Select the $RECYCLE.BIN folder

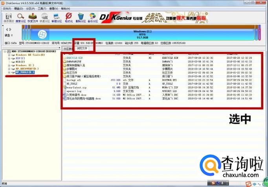tap(74, 58)
